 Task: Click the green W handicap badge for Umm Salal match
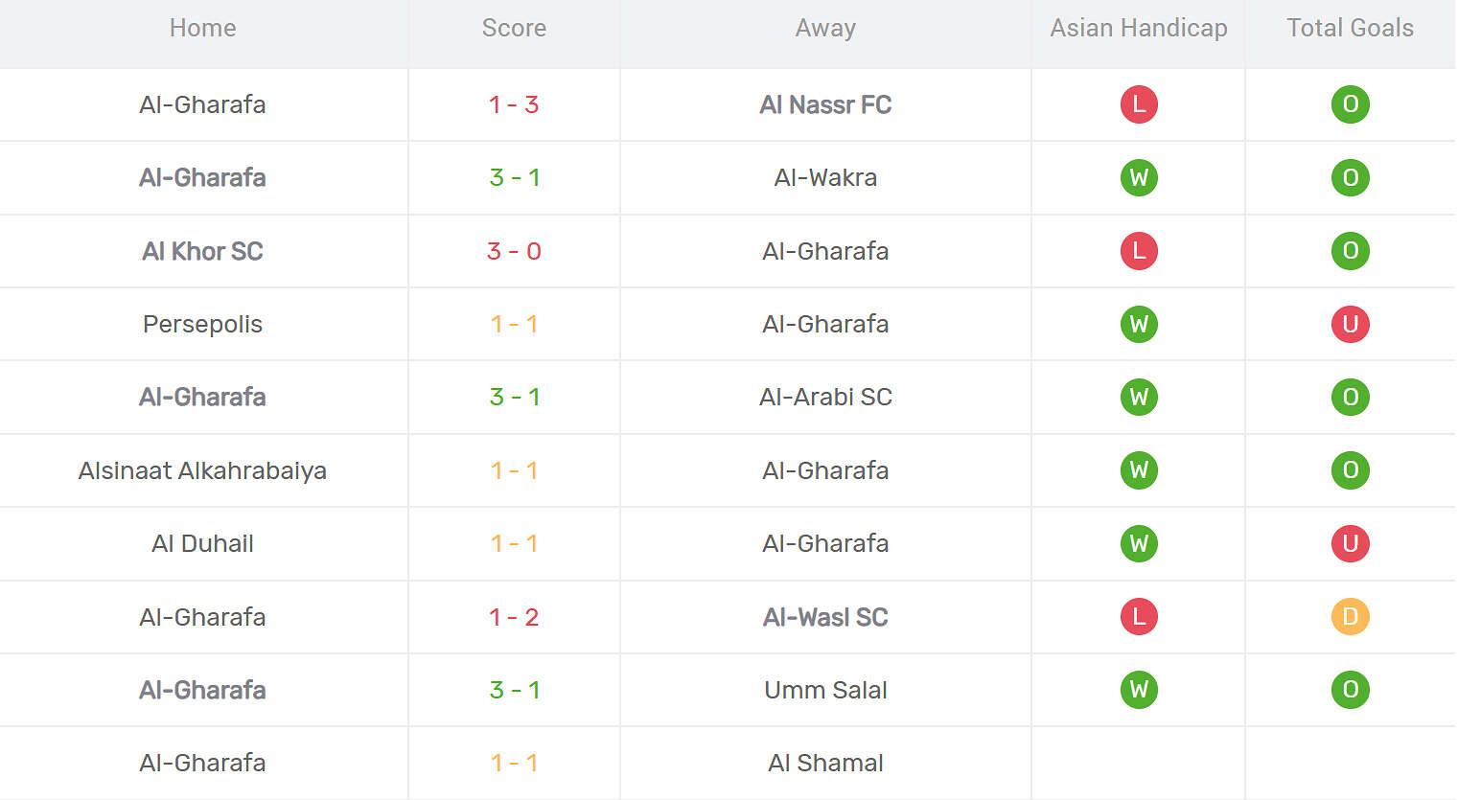pos(1139,690)
